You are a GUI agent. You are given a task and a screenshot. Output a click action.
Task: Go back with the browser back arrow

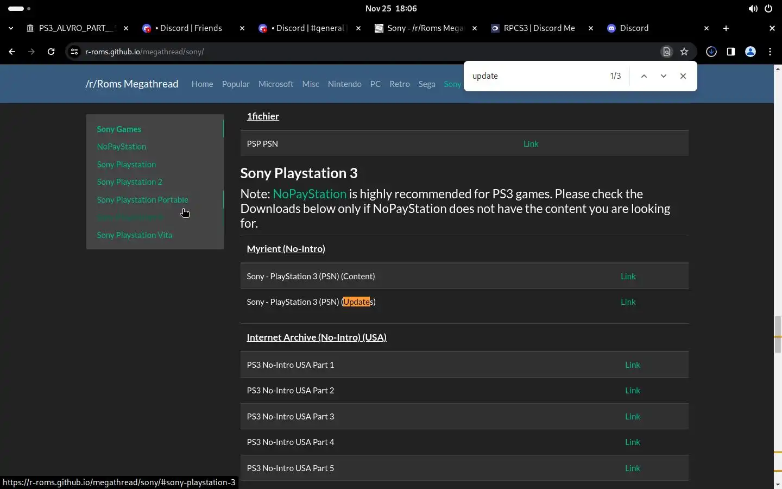coord(12,52)
